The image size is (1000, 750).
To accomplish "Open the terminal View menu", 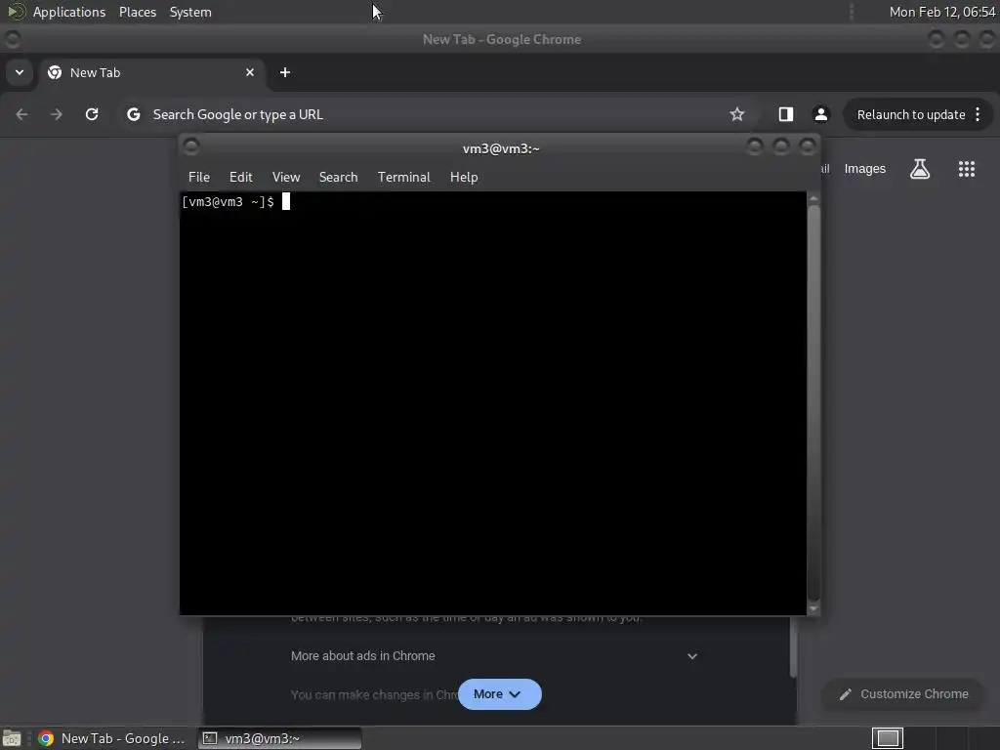I will point(286,178).
